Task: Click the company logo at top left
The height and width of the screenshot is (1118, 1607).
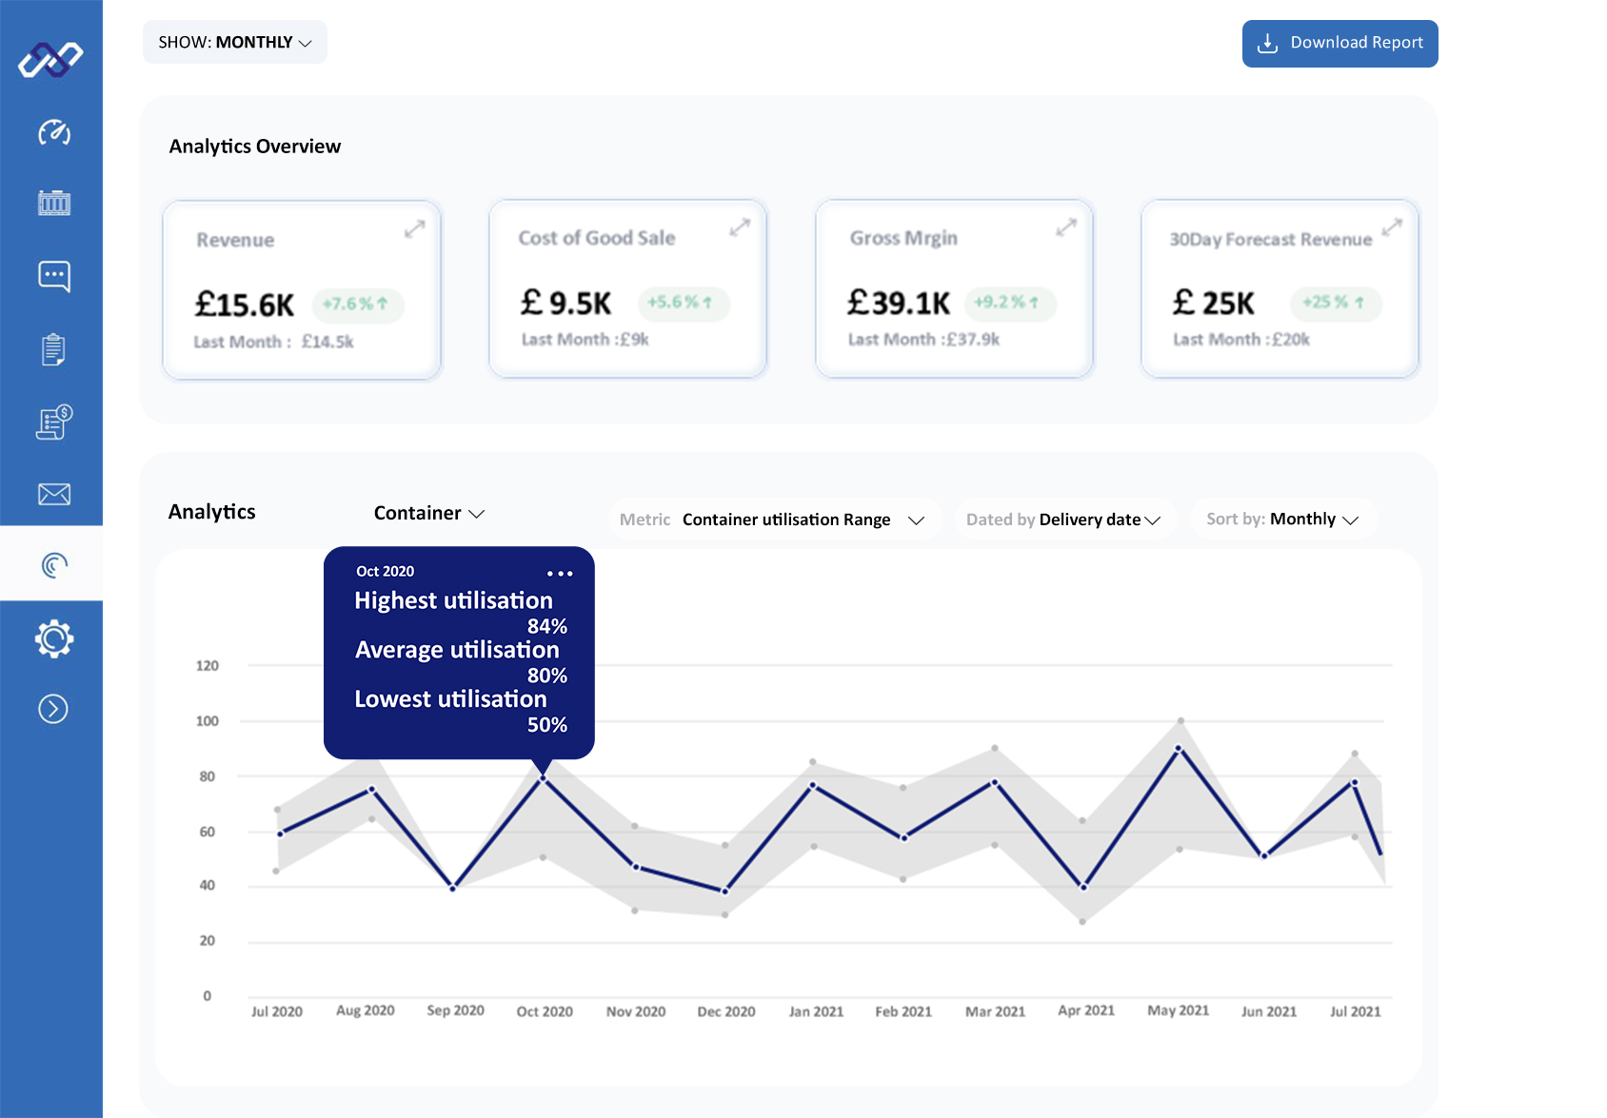Action: pyautogui.click(x=51, y=59)
